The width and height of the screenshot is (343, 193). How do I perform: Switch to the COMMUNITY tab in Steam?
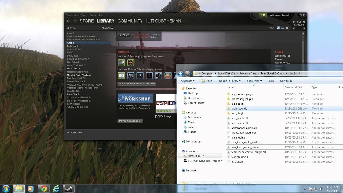pos(130,21)
